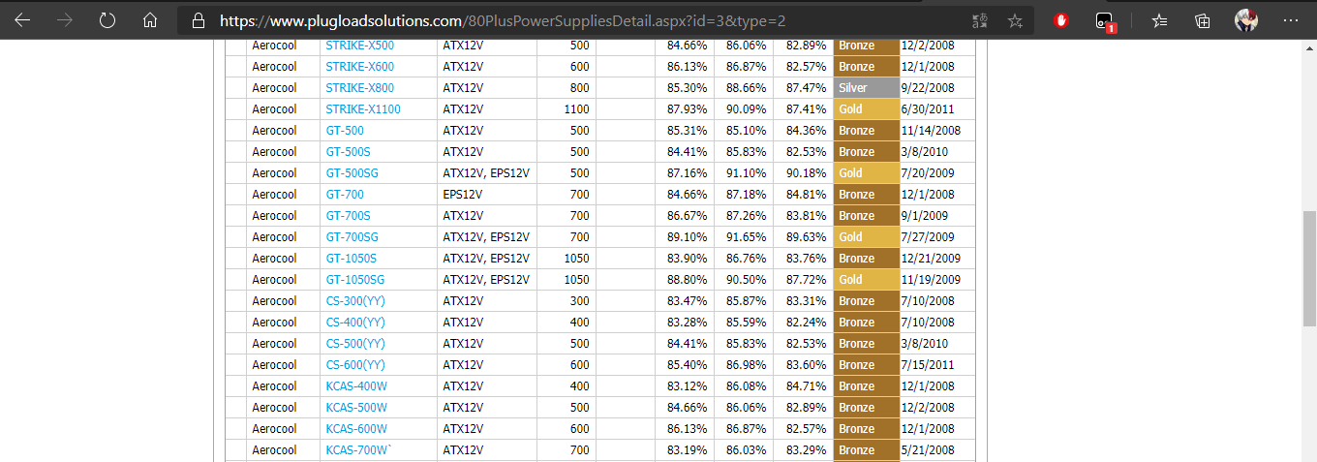Click the 87.93% efficiency value

click(688, 109)
